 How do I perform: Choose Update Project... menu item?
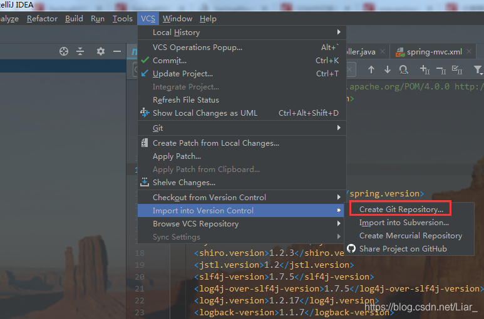pyautogui.click(x=242, y=74)
